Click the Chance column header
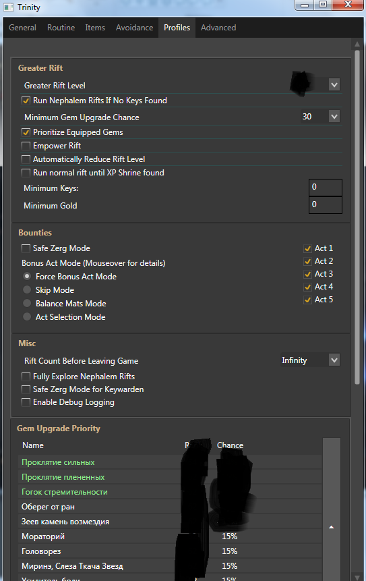The image size is (366, 581). [230, 445]
